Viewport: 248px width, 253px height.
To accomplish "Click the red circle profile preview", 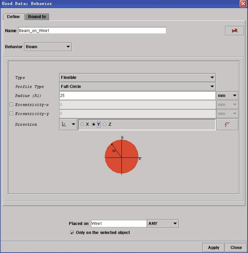I will 122,157.
